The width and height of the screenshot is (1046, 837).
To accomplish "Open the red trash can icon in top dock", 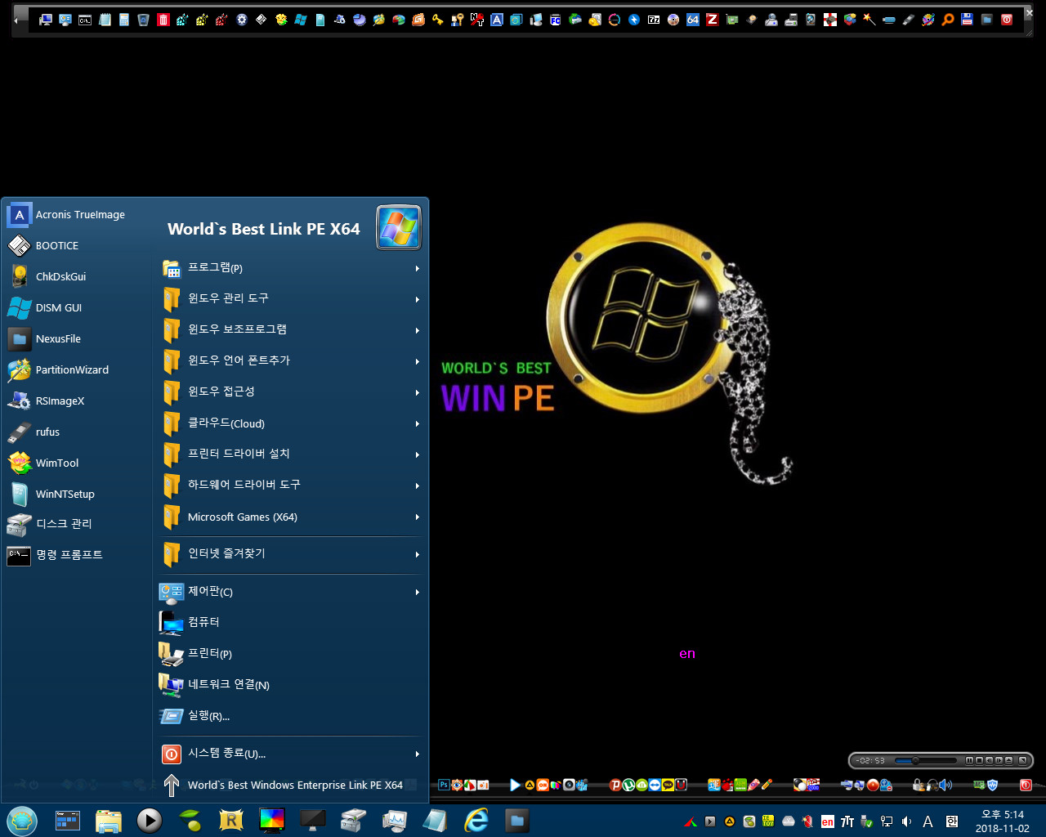I will 163,20.
